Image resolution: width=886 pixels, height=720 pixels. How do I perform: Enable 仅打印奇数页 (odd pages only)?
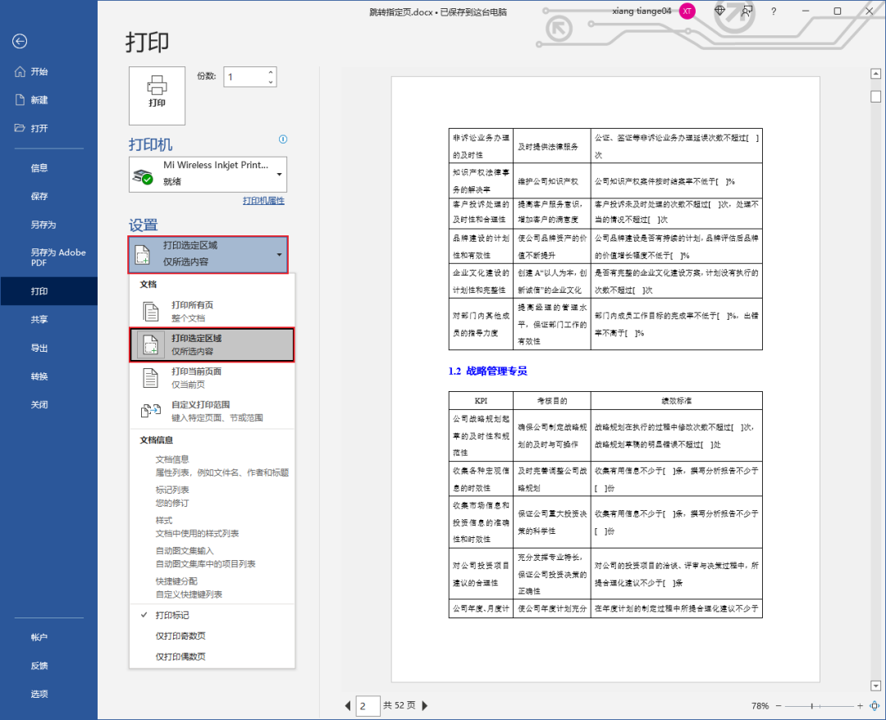[180, 636]
